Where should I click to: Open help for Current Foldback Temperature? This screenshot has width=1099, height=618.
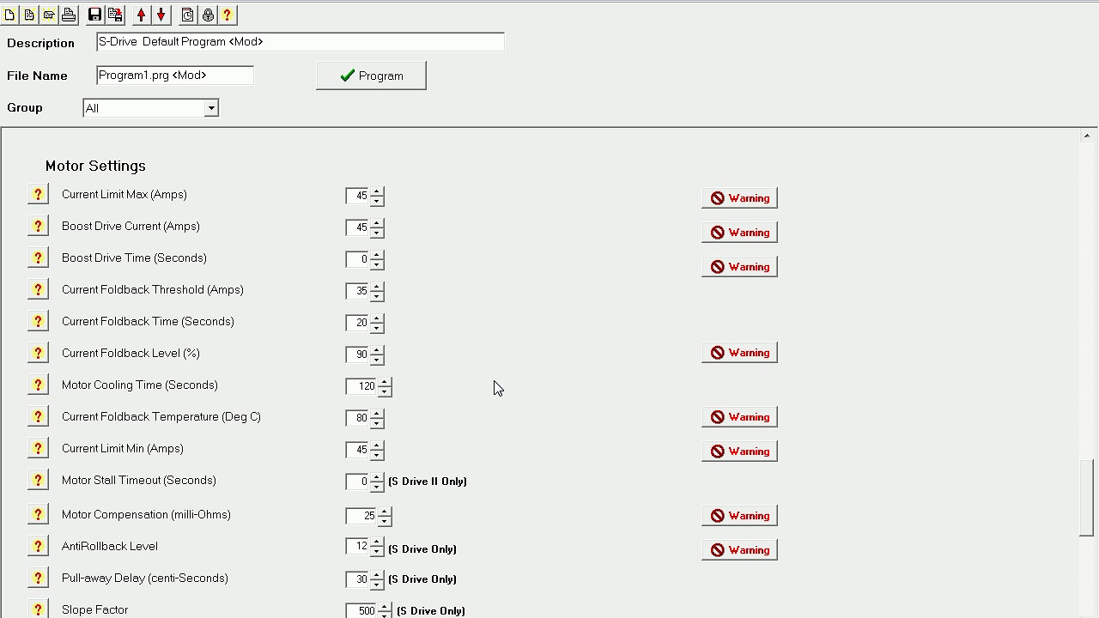tap(38, 417)
